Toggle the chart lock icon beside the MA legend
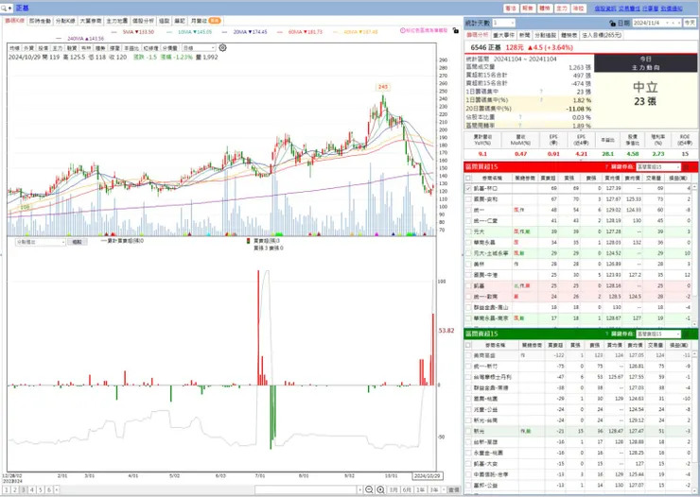Viewport: 700px width, 497px height. click(455, 30)
